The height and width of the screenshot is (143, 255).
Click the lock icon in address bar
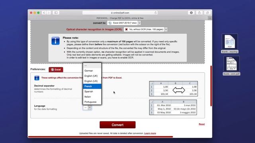click(112, 13)
